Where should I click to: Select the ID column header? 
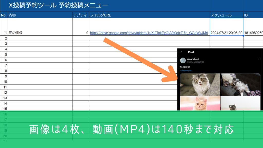pos(252,15)
